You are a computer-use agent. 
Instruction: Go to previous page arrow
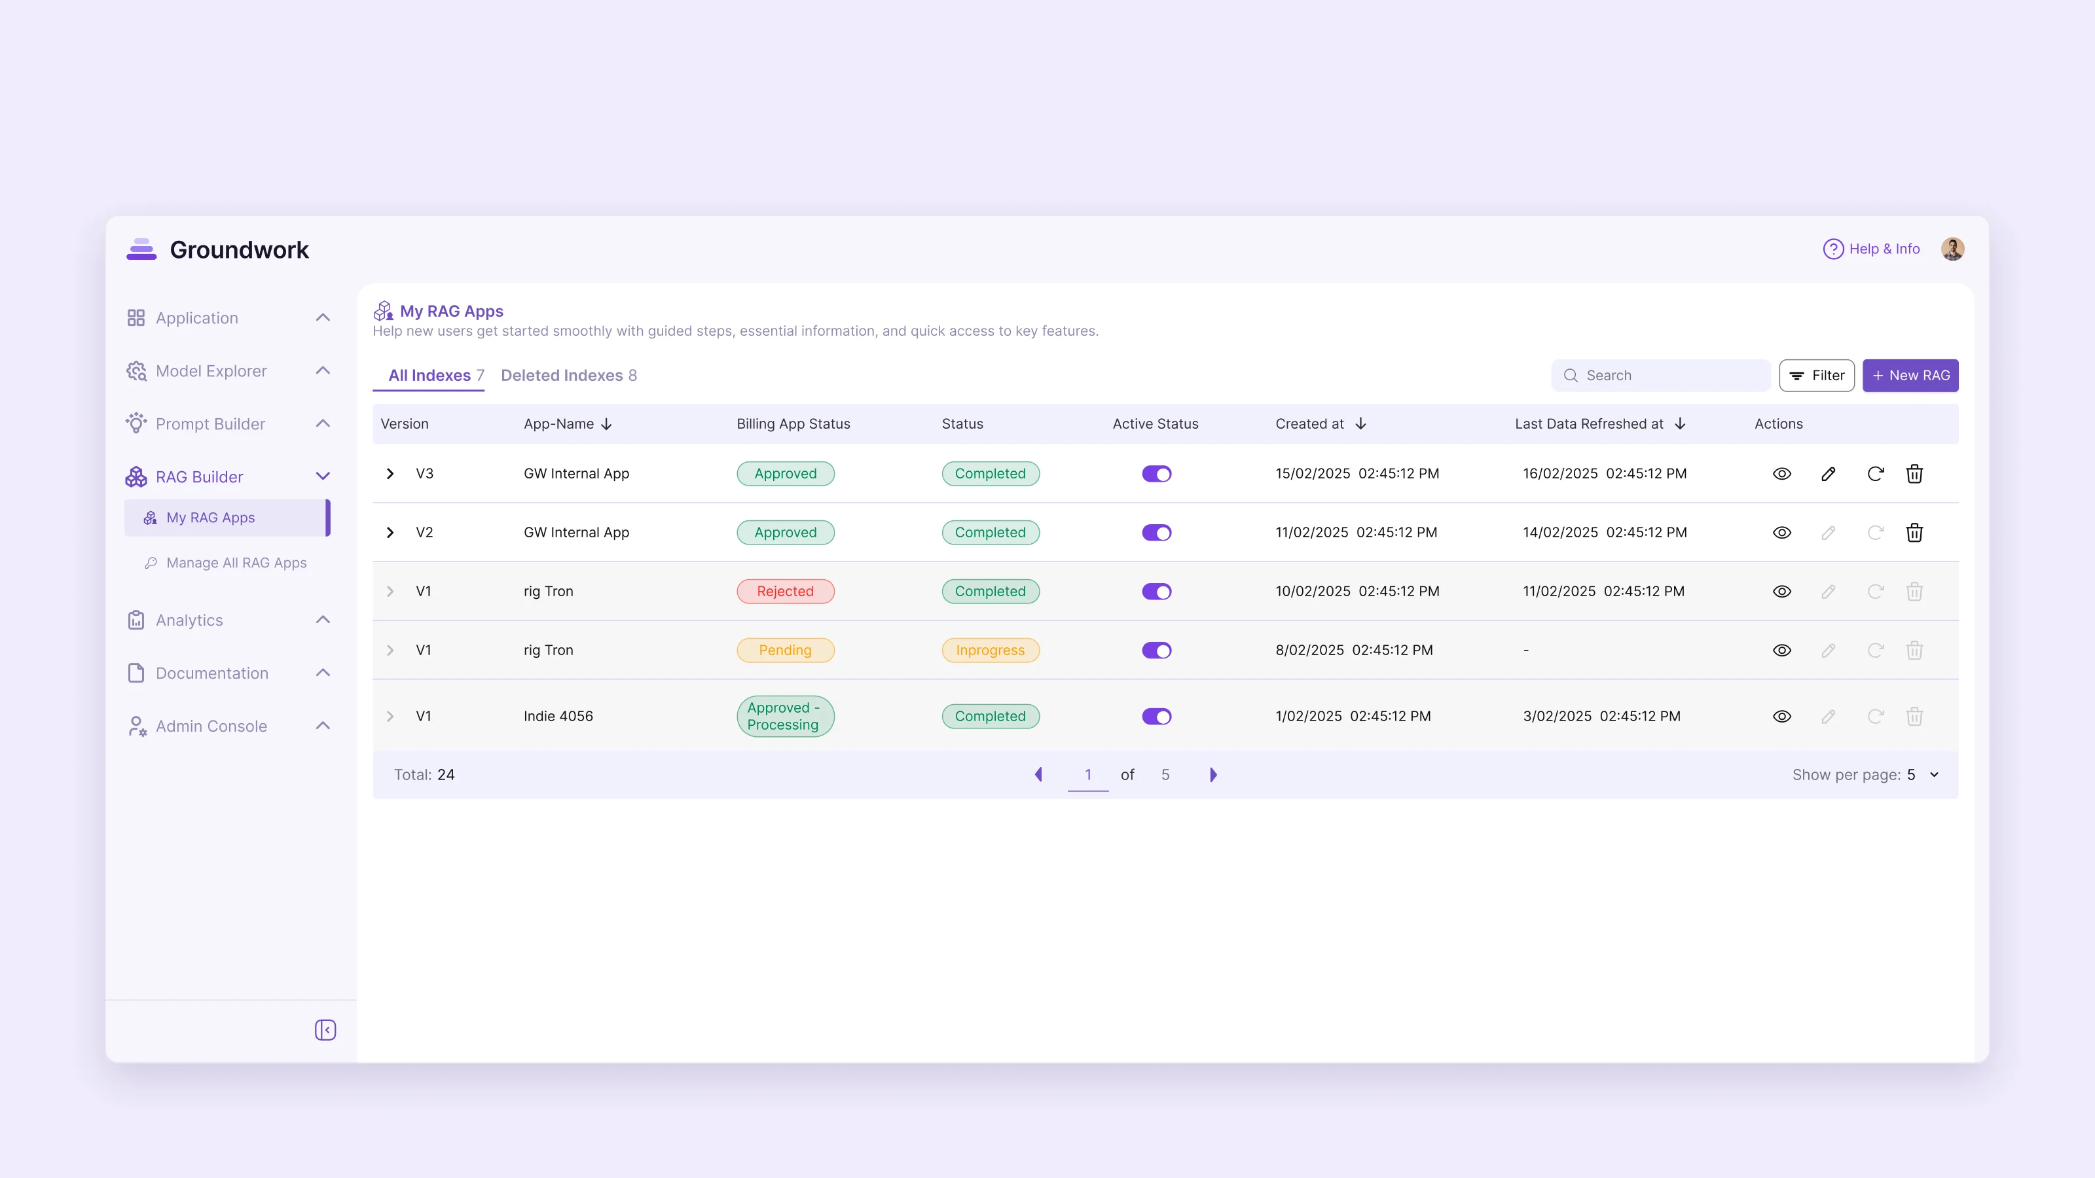coord(1038,775)
